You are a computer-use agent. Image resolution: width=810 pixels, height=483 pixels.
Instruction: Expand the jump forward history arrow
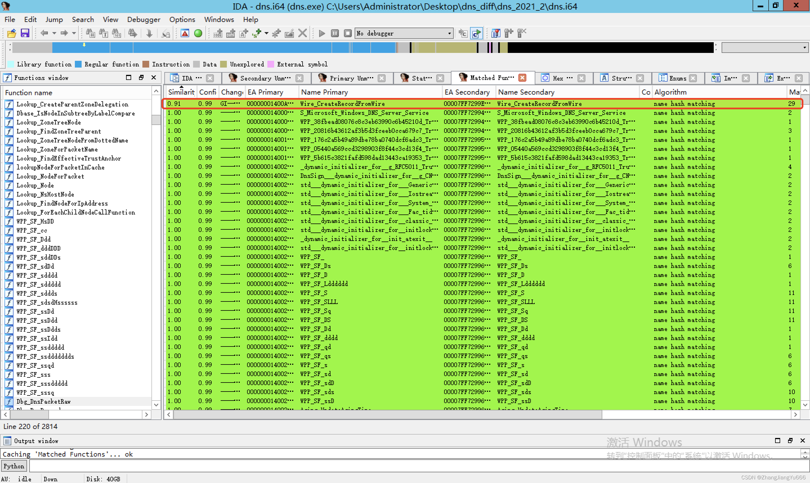[x=74, y=33]
